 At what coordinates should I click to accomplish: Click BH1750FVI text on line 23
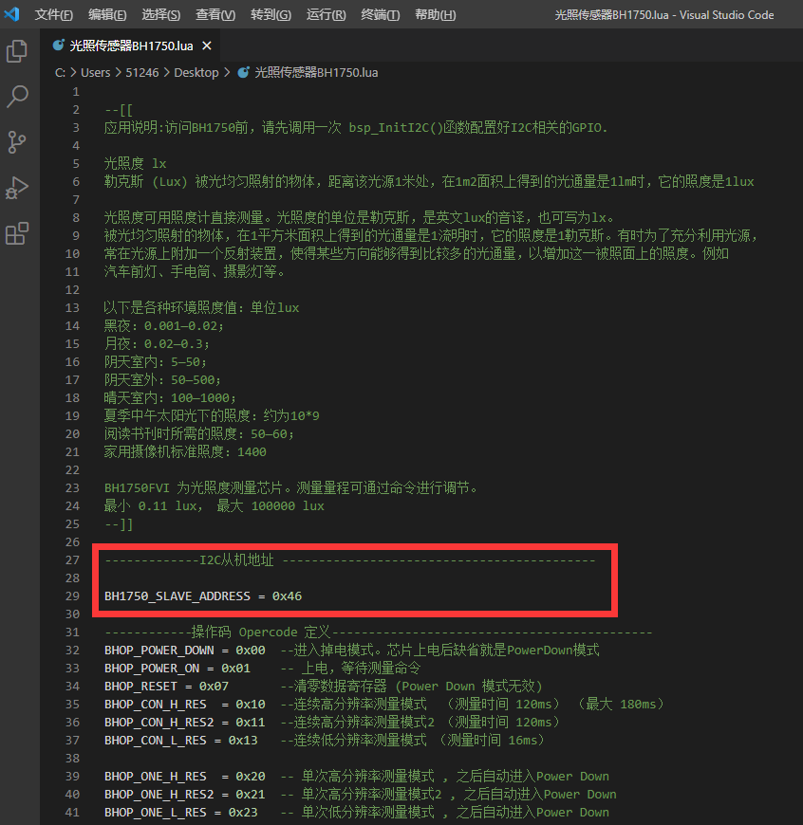(x=137, y=488)
